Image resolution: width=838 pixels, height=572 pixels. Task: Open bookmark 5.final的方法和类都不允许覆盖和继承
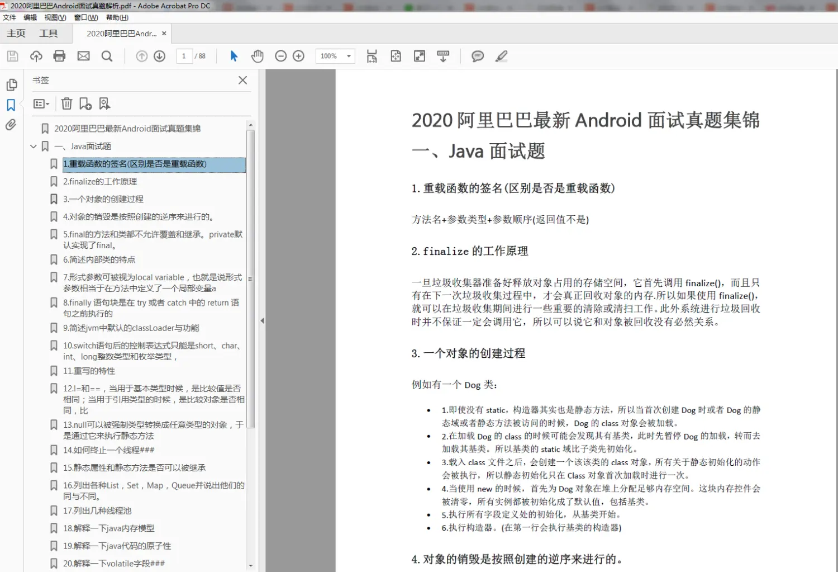tap(153, 240)
